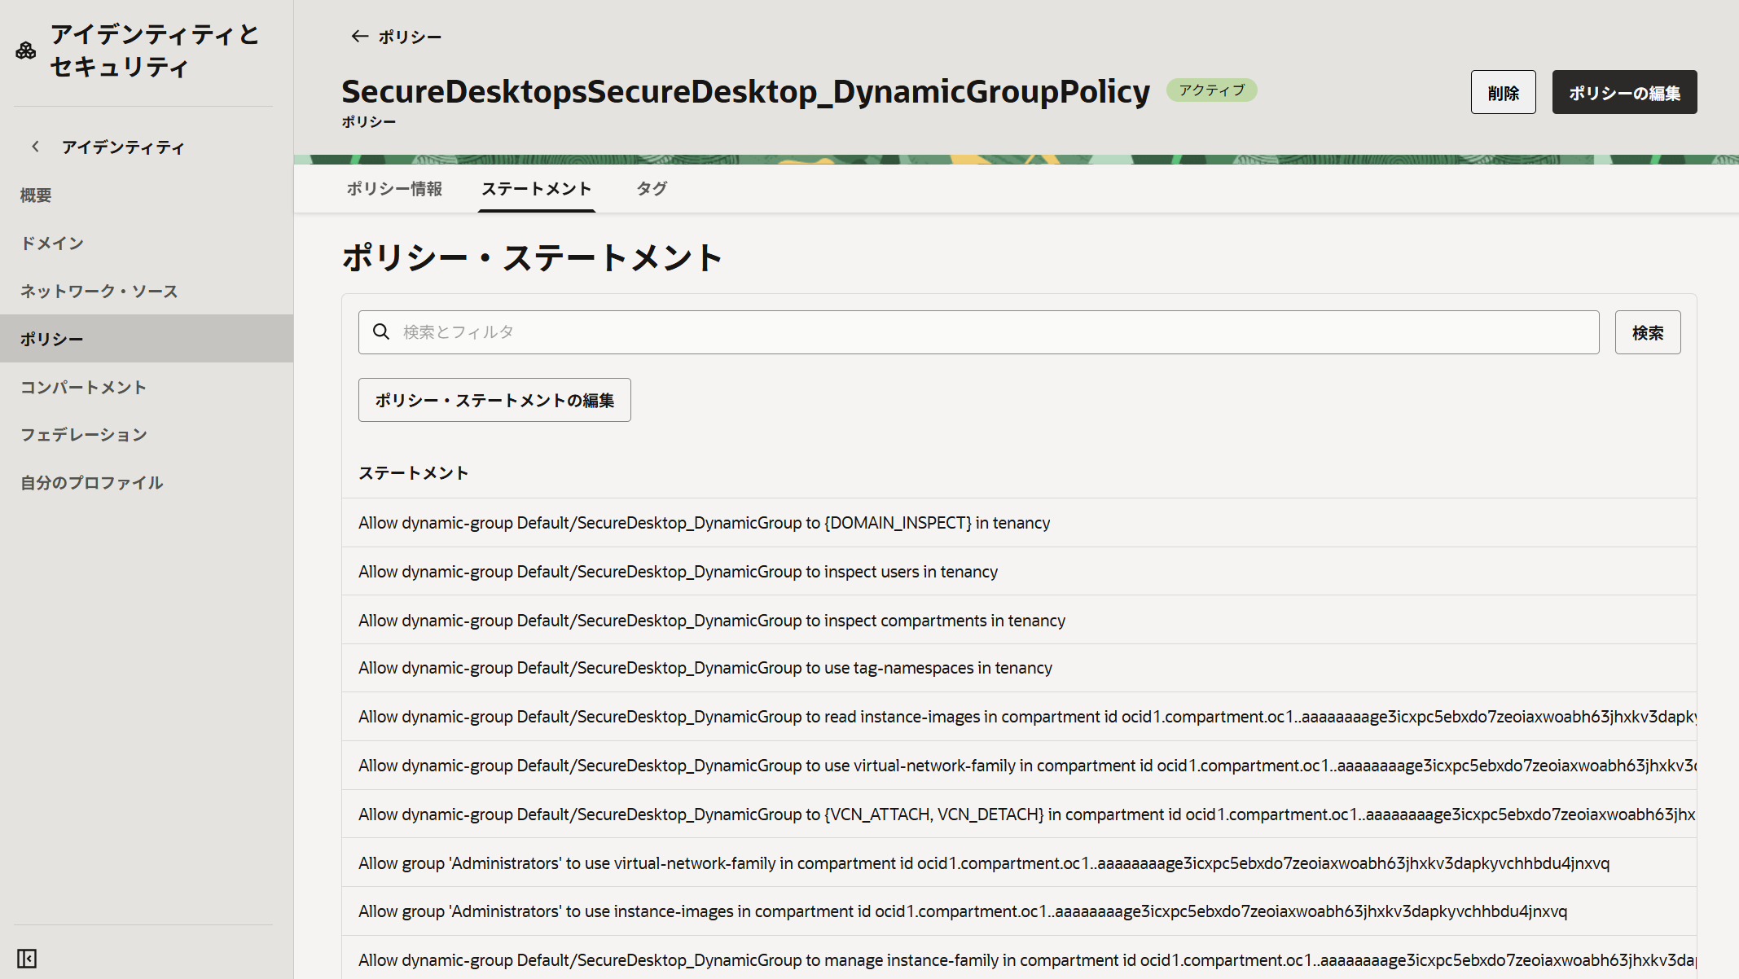Image resolution: width=1739 pixels, height=979 pixels.
Task: Open ポリシー・ステートメントの編集
Action: [494, 400]
